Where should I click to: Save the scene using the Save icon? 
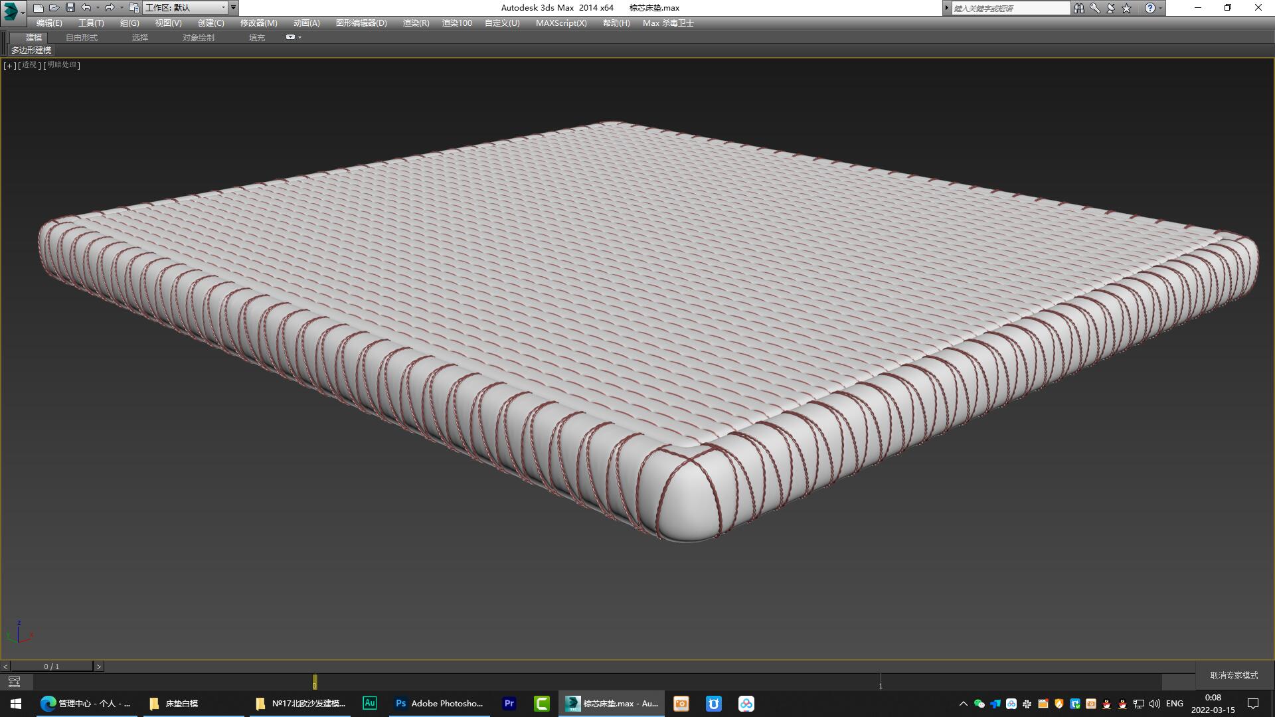[70, 8]
